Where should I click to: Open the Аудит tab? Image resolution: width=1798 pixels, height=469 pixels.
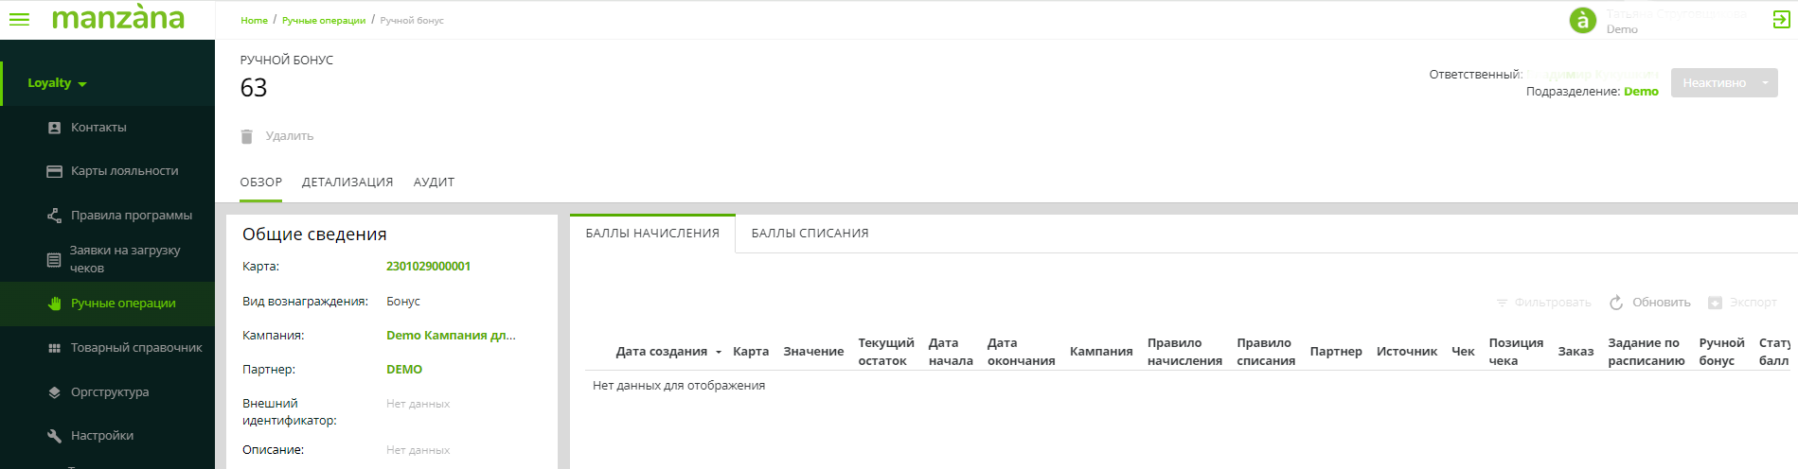click(434, 182)
